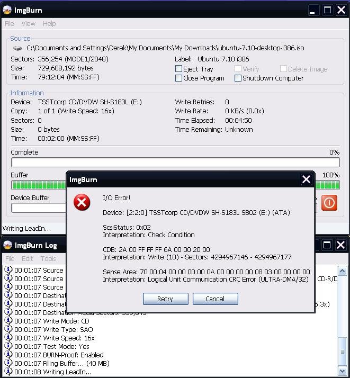
Task: Click the ImgBurn Log window title icon
Action: (x=8, y=245)
